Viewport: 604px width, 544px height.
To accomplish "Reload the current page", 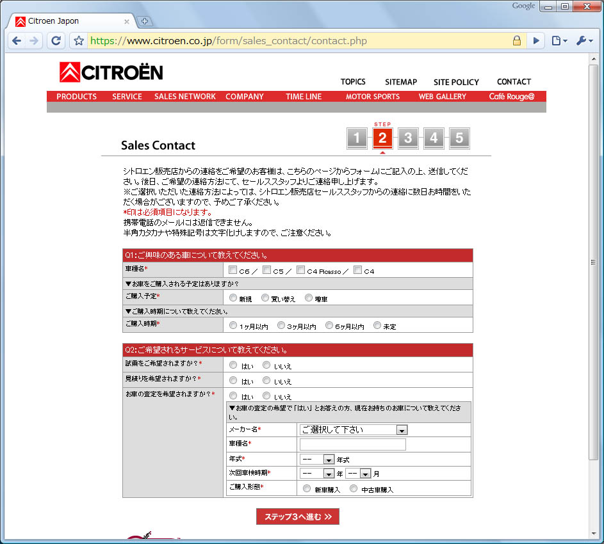I will click(56, 41).
